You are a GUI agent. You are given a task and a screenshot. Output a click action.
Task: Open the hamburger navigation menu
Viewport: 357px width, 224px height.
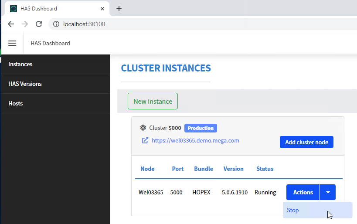coord(12,43)
